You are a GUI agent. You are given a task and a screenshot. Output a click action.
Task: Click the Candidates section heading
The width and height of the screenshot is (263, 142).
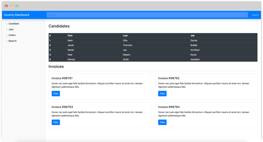pyautogui.click(x=59, y=26)
